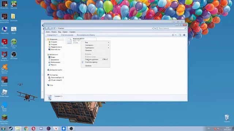Open Yandex Browser from the taskbar

[x=56, y=128]
